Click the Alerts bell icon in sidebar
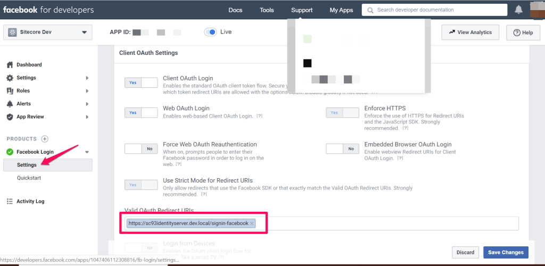This screenshot has width=545, height=266. 10,104
